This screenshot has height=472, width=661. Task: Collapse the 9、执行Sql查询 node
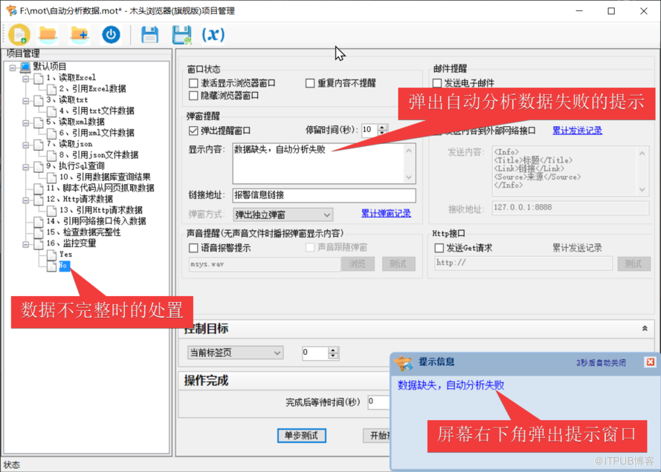point(26,167)
